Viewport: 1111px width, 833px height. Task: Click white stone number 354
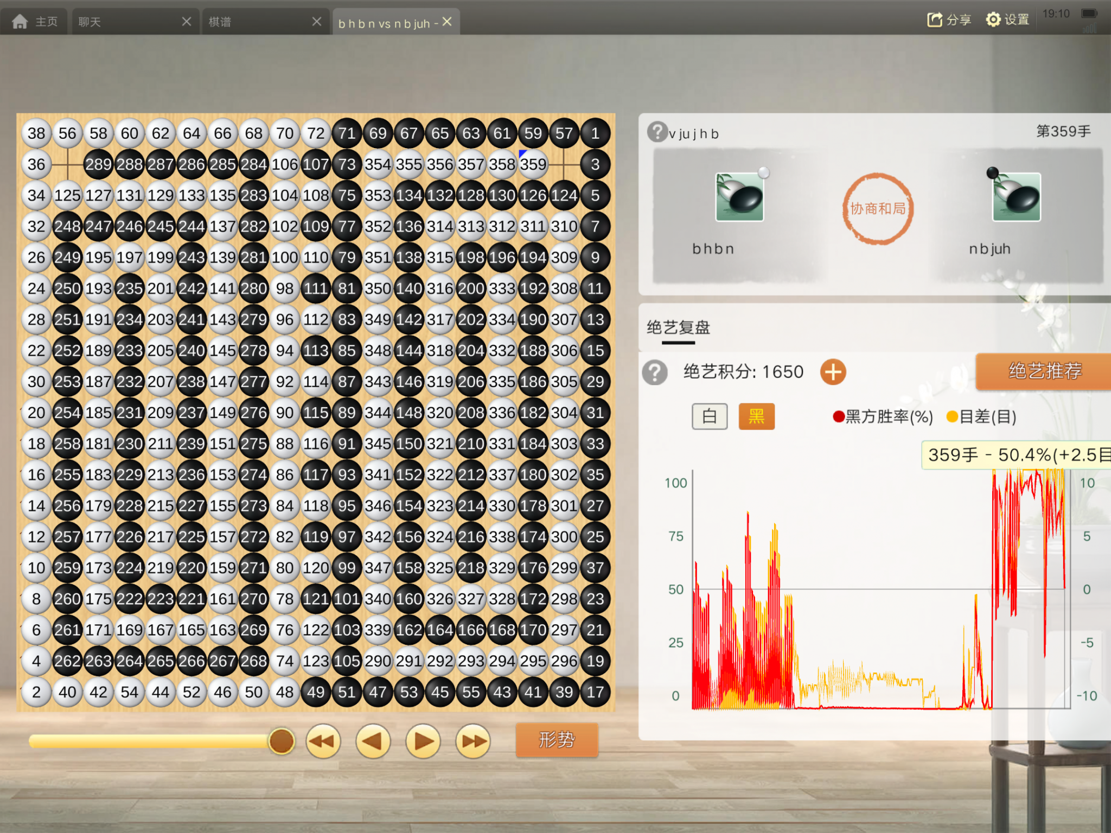tap(378, 164)
